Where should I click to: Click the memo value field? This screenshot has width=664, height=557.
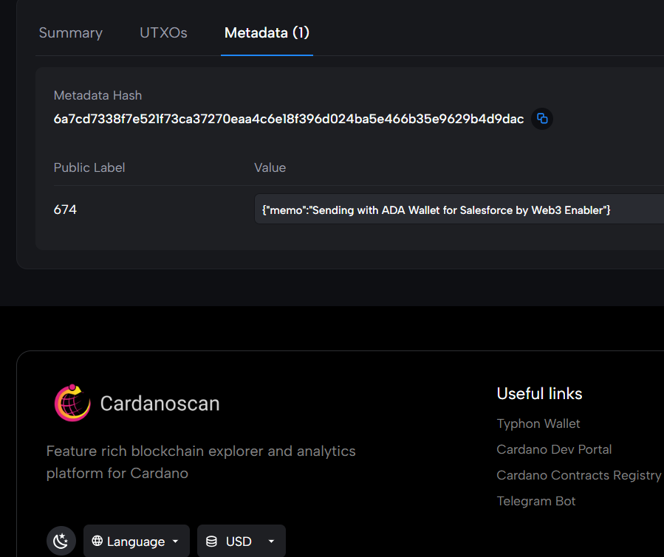tap(459, 210)
